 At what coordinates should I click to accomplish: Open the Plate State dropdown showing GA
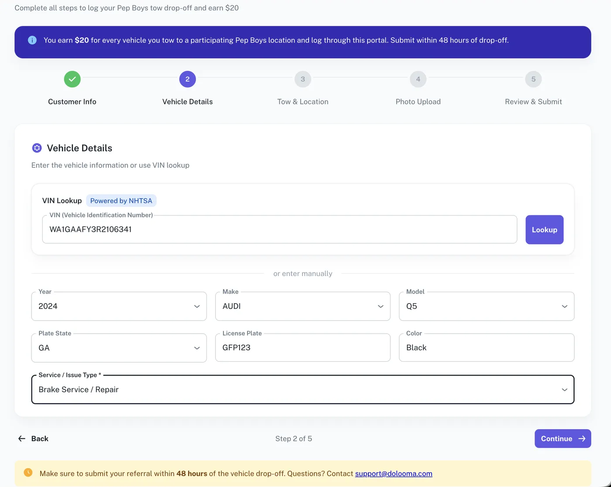tap(119, 348)
